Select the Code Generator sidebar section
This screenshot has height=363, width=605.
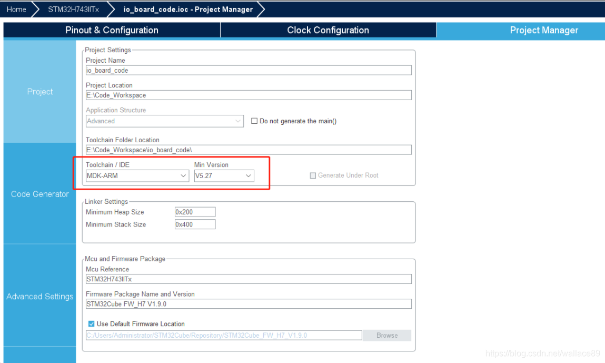pos(39,194)
